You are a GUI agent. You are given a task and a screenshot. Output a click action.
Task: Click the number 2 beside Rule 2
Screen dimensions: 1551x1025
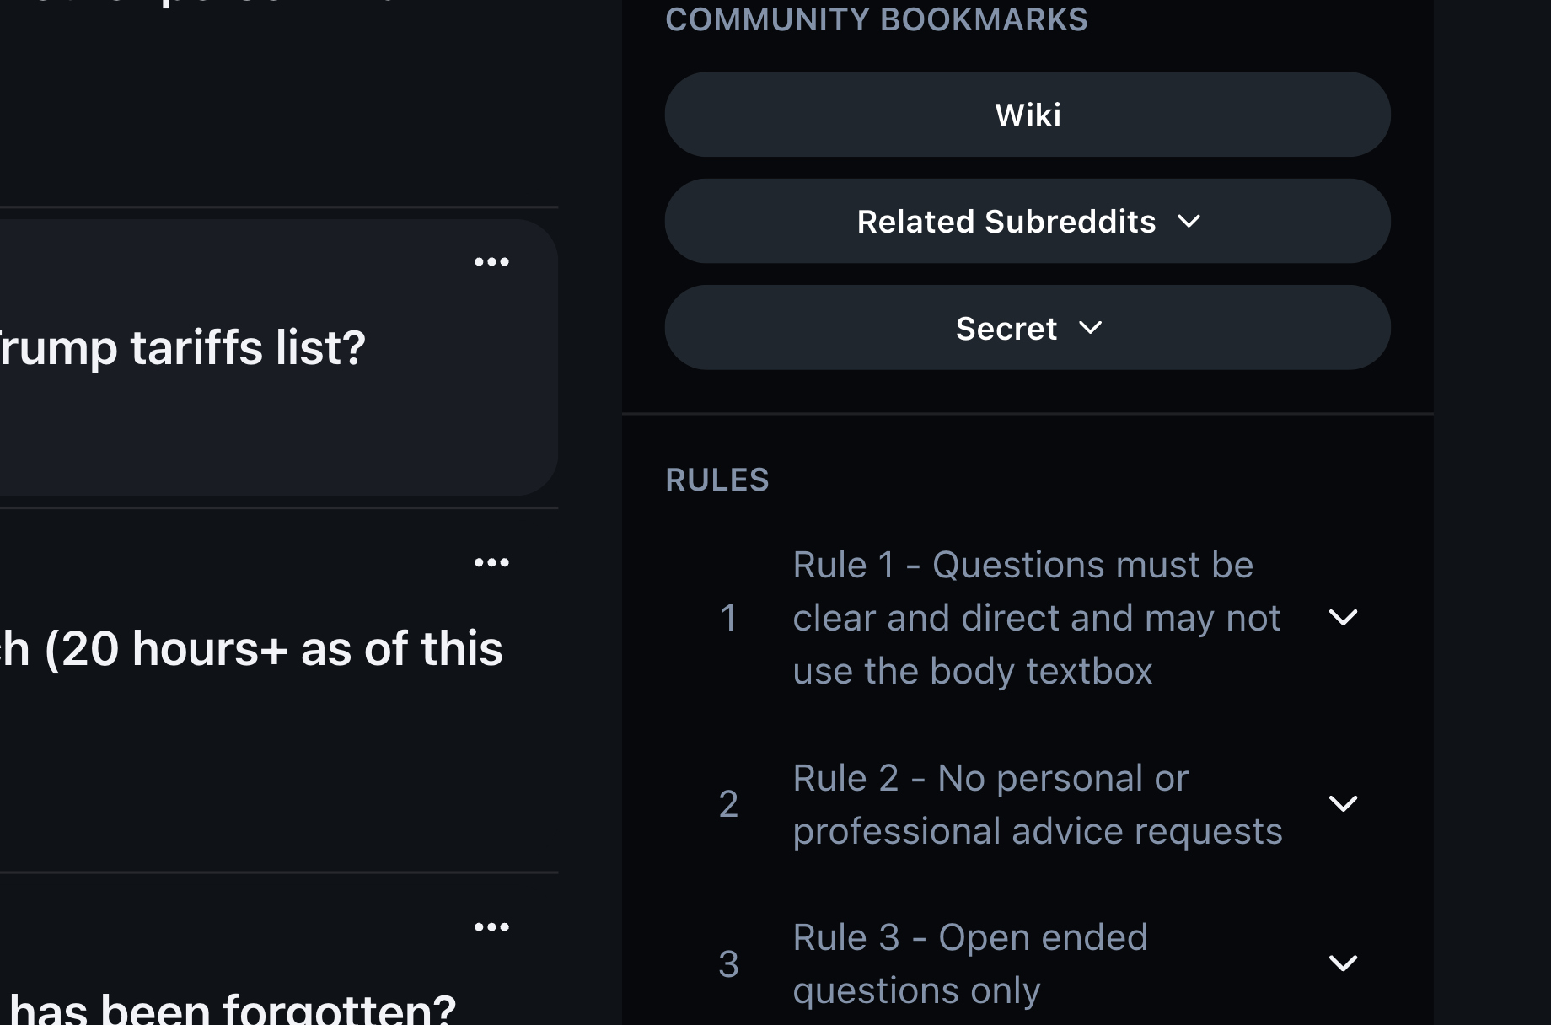pos(728,804)
